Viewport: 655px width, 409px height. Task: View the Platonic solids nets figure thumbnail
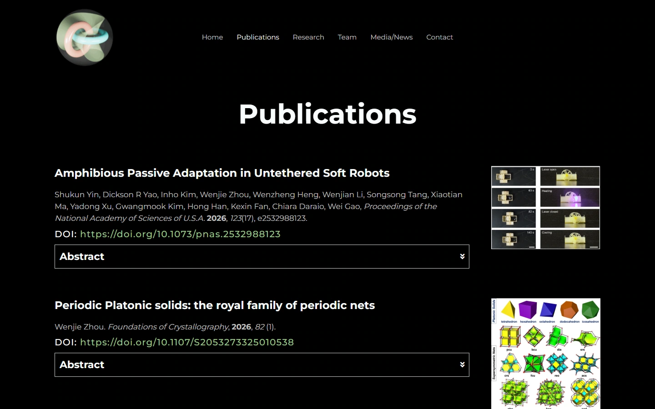[546, 354]
